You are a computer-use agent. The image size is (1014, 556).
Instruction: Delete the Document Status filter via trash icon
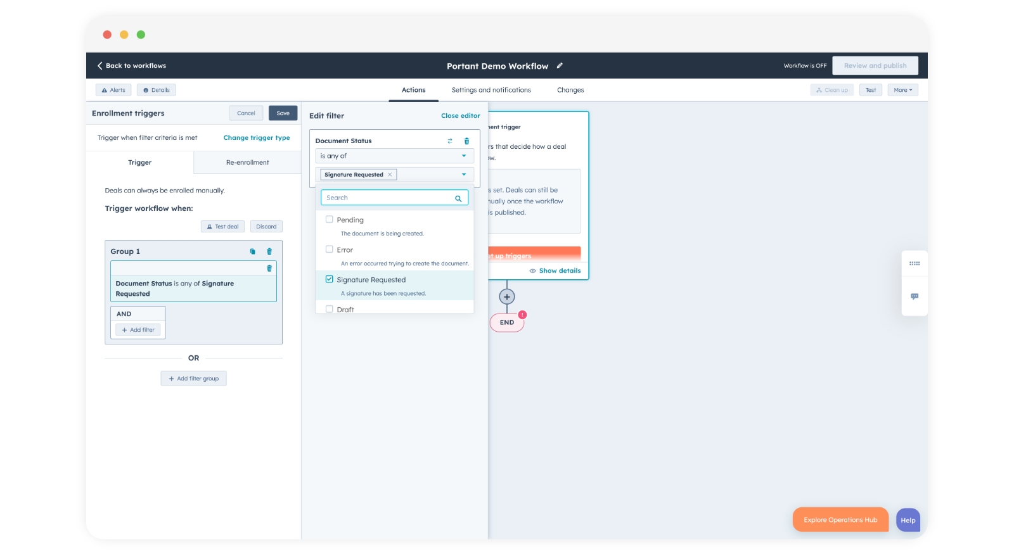[x=466, y=141]
